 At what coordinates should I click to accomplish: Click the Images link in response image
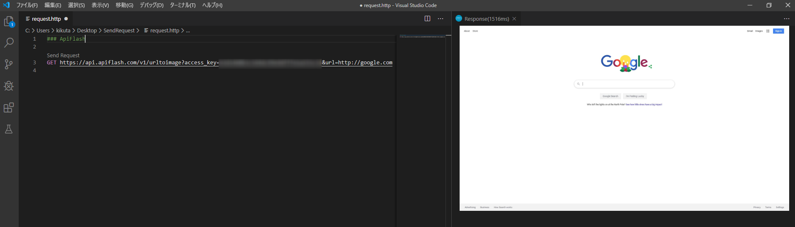(x=759, y=31)
